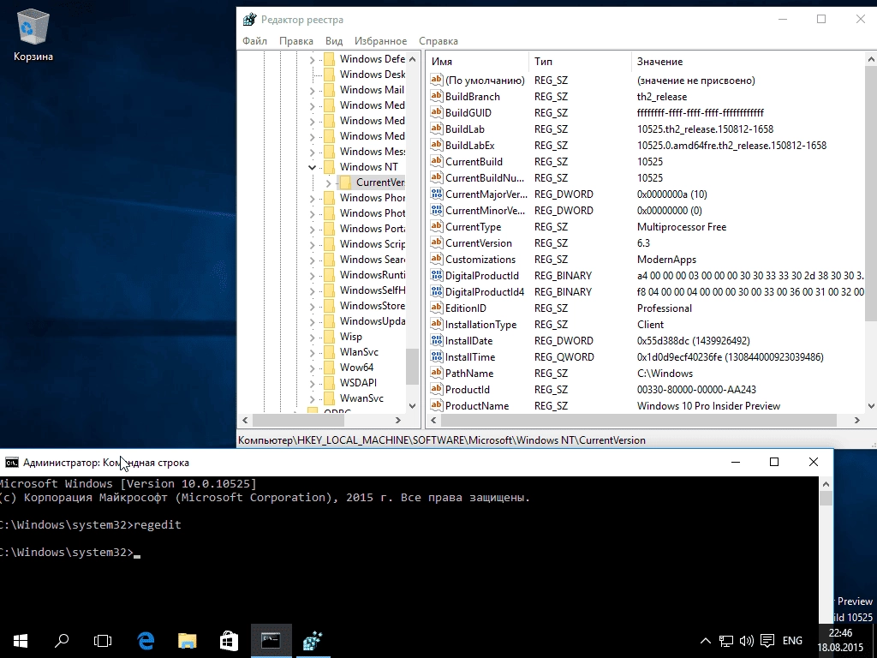The width and height of the screenshot is (877, 658).
Task: Click the Command Prompt title bar icon
Action: point(11,462)
